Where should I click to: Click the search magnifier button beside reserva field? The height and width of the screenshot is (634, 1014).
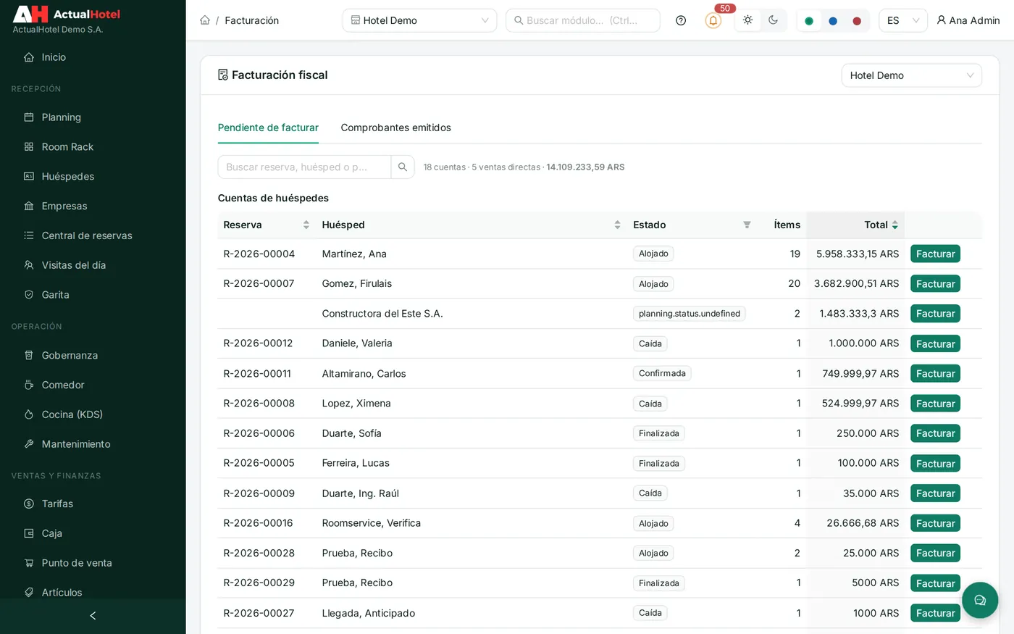403,167
